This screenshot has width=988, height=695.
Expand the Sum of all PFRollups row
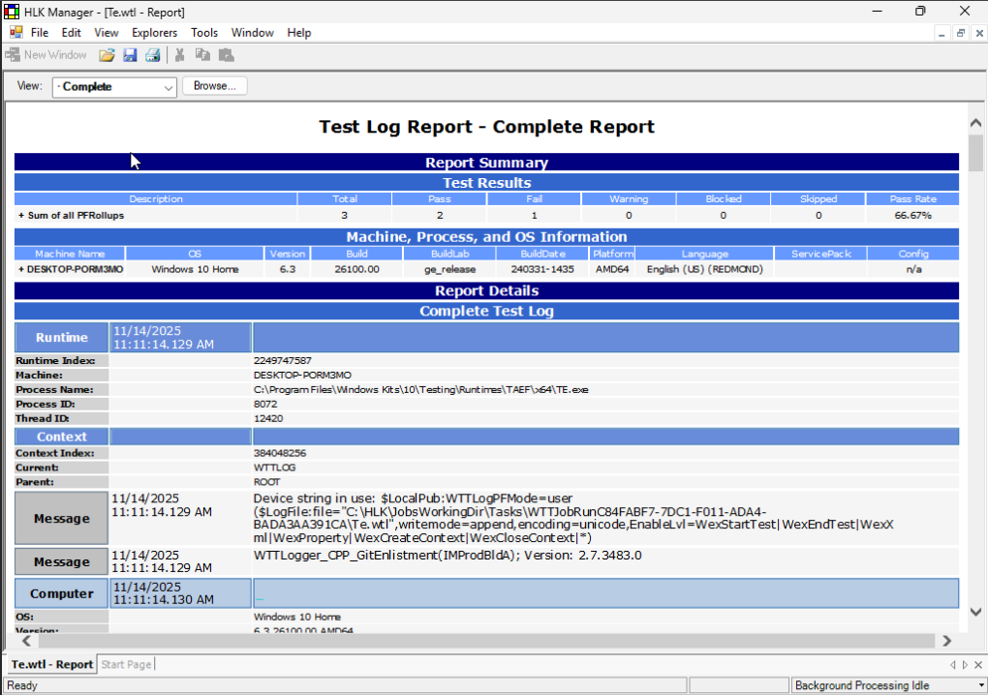click(20, 215)
